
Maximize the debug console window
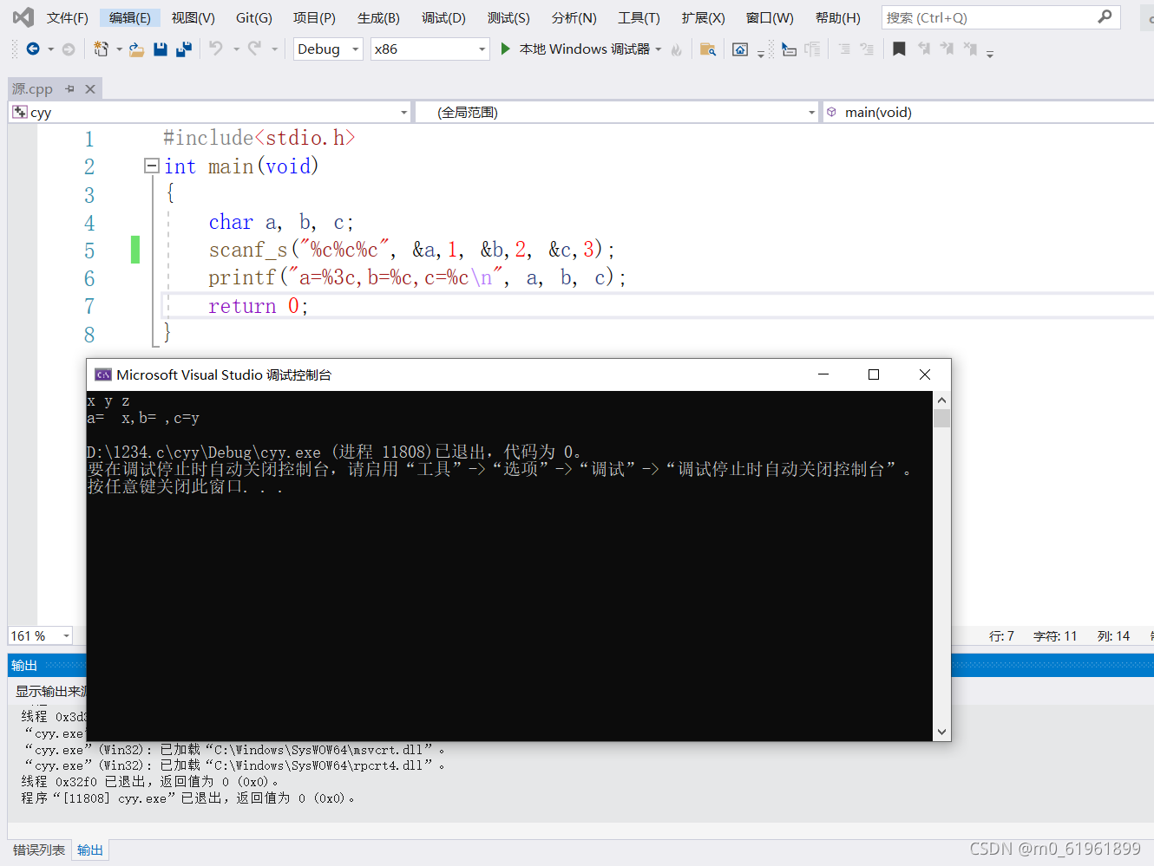pyautogui.click(x=874, y=374)
